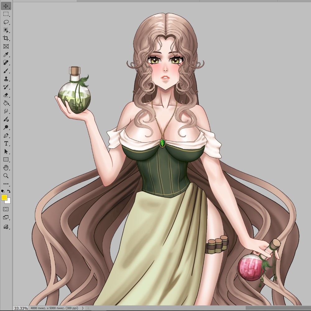
Task: Change the screen mode
Action: 6,218
